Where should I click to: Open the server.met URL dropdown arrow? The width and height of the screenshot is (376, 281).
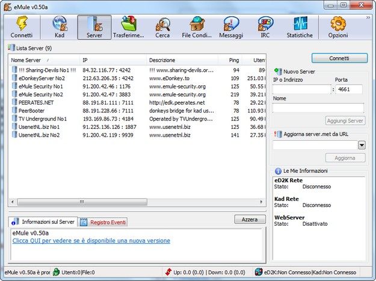(362, 145)
